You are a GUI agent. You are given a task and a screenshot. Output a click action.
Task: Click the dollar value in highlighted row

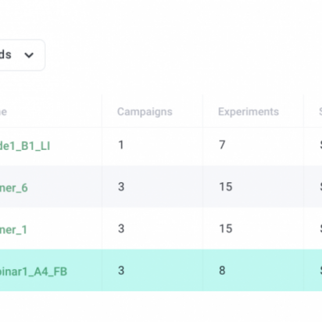pyautogui.click(x=320, y=271)
